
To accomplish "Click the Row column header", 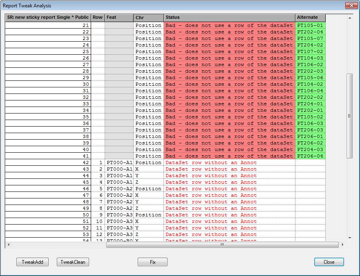I will pos(98,18).
